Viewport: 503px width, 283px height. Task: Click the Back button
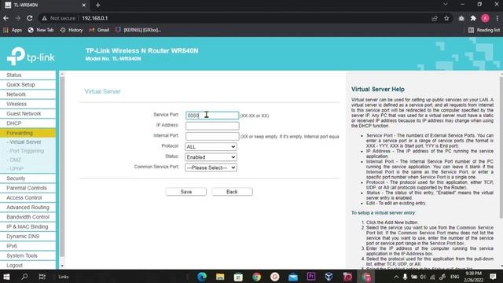point(232,192)
